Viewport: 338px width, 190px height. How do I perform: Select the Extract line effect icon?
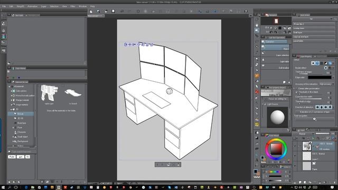pyautogui.click(x=317, y=63)
